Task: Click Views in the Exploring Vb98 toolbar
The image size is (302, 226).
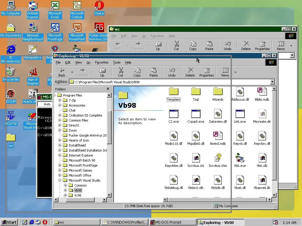Action: 225,72
